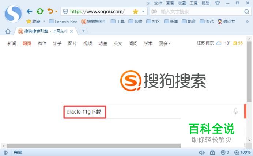Open the 工具 bookmark folder
This screenshot has width=253, height=156.
pyautogui.click(x=118, y=22)
